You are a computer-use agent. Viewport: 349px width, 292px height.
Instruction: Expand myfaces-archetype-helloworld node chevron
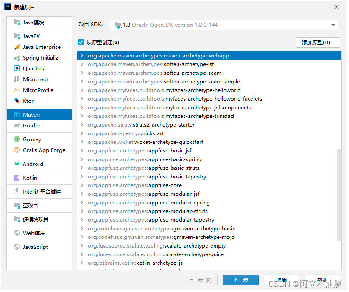pyautogui.click(x=82, y=90)
